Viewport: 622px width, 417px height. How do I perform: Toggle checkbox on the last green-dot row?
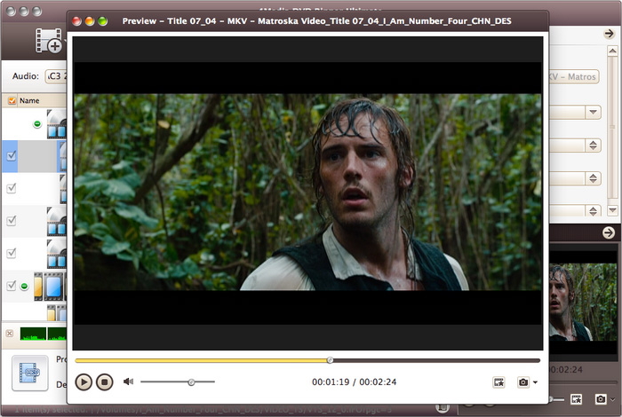tap(12, 286)
